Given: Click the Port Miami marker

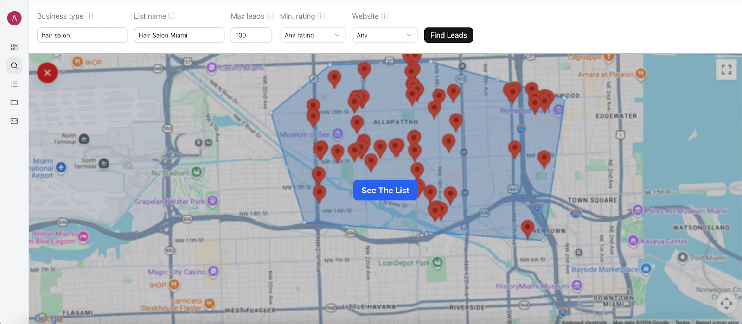Looking at the screenshot, I should pos(683,257).
